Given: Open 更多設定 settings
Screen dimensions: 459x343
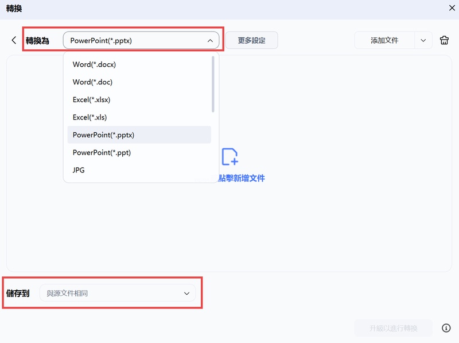Looking at the screenshot, I should pos(251,40).
